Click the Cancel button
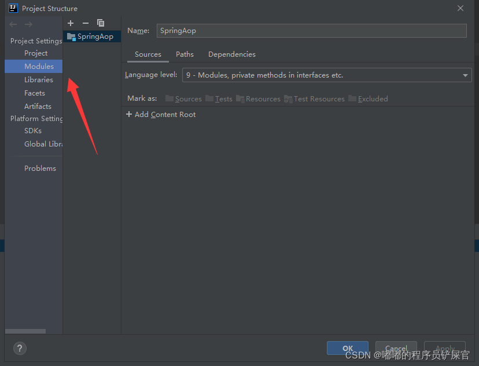 (396, 348)
